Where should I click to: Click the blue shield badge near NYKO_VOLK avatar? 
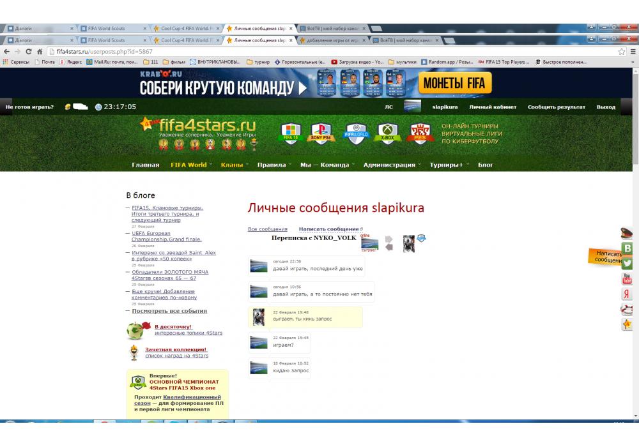pos(421,238)
